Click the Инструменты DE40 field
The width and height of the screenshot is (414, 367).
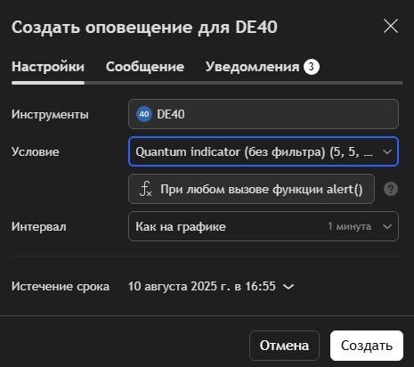(x=264, y=114)
